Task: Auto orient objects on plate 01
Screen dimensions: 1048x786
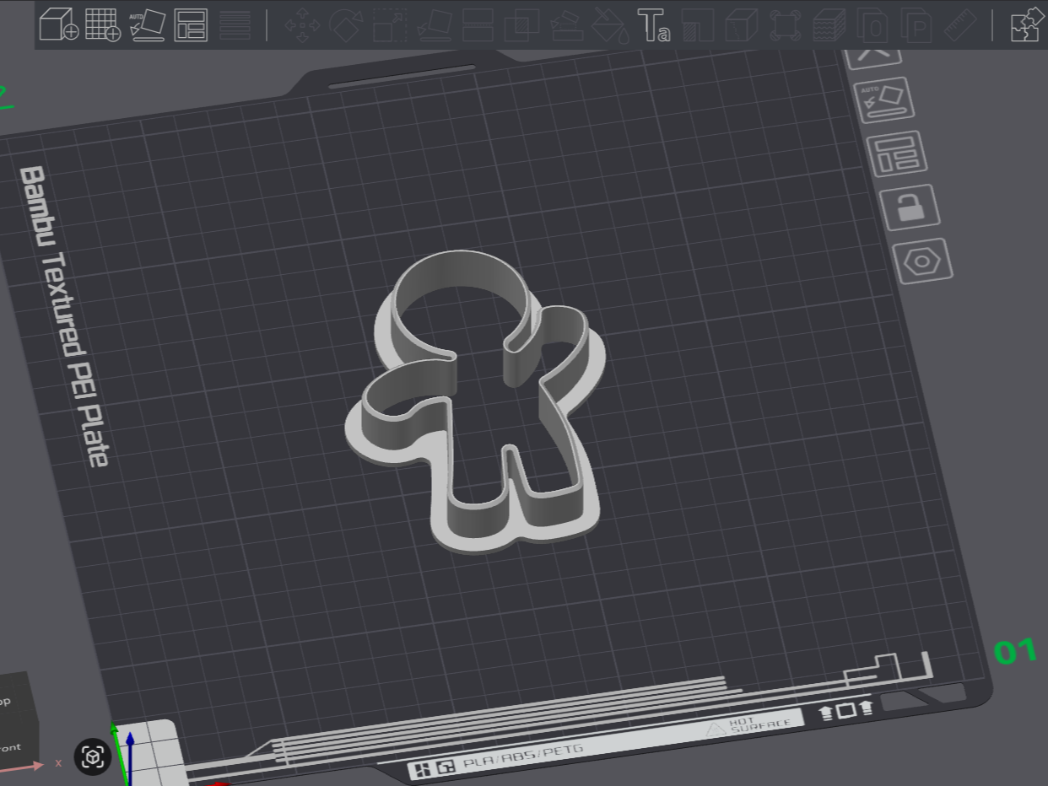Action: coord(885,100)
